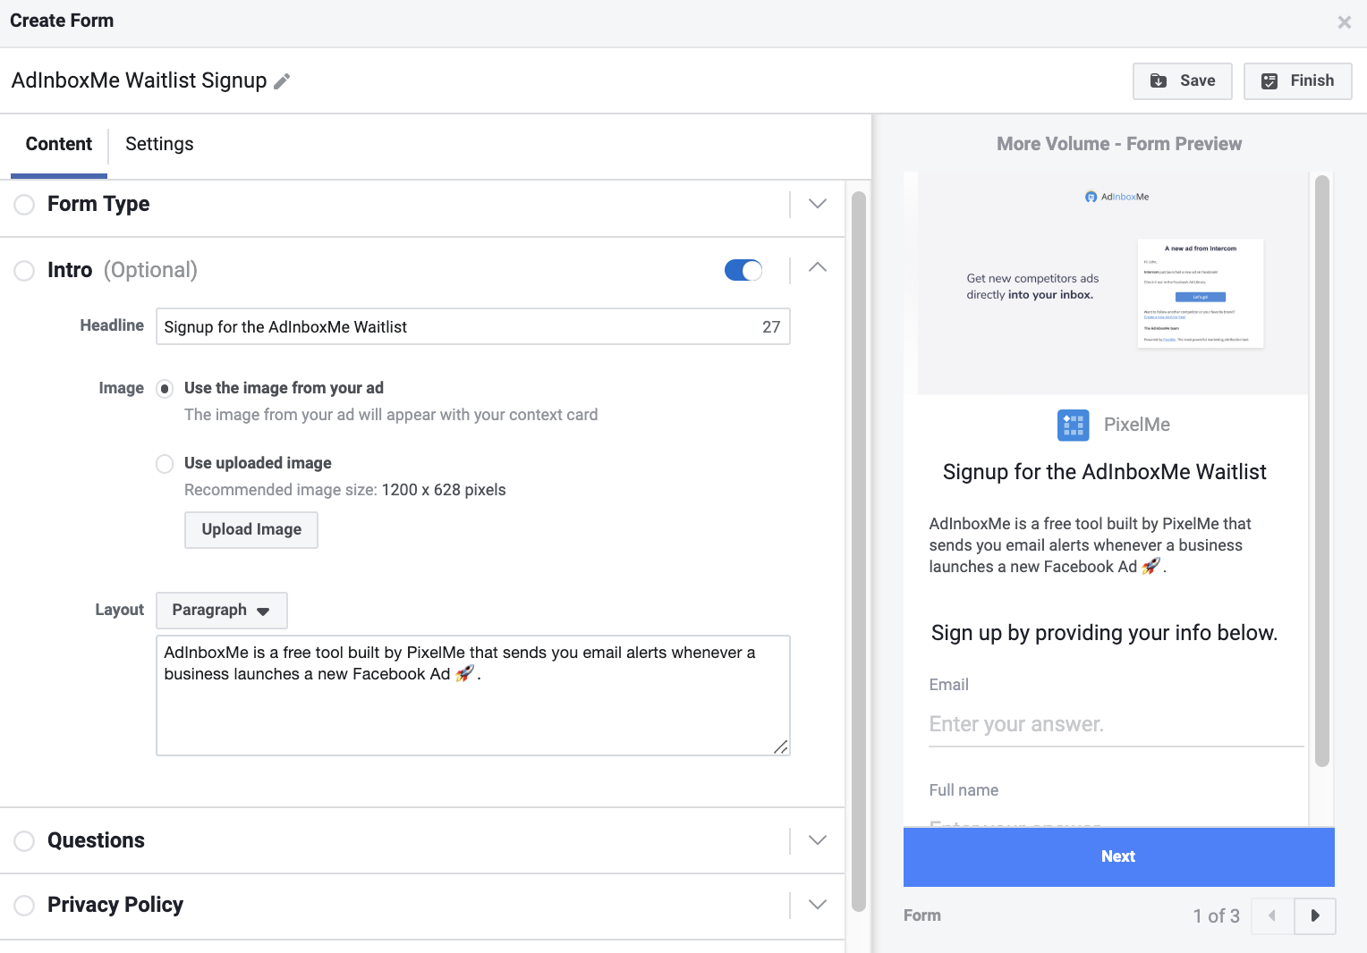Edit the Headline text field
The width and height of the screenshot is (1367, 953).
click(472, 327)
